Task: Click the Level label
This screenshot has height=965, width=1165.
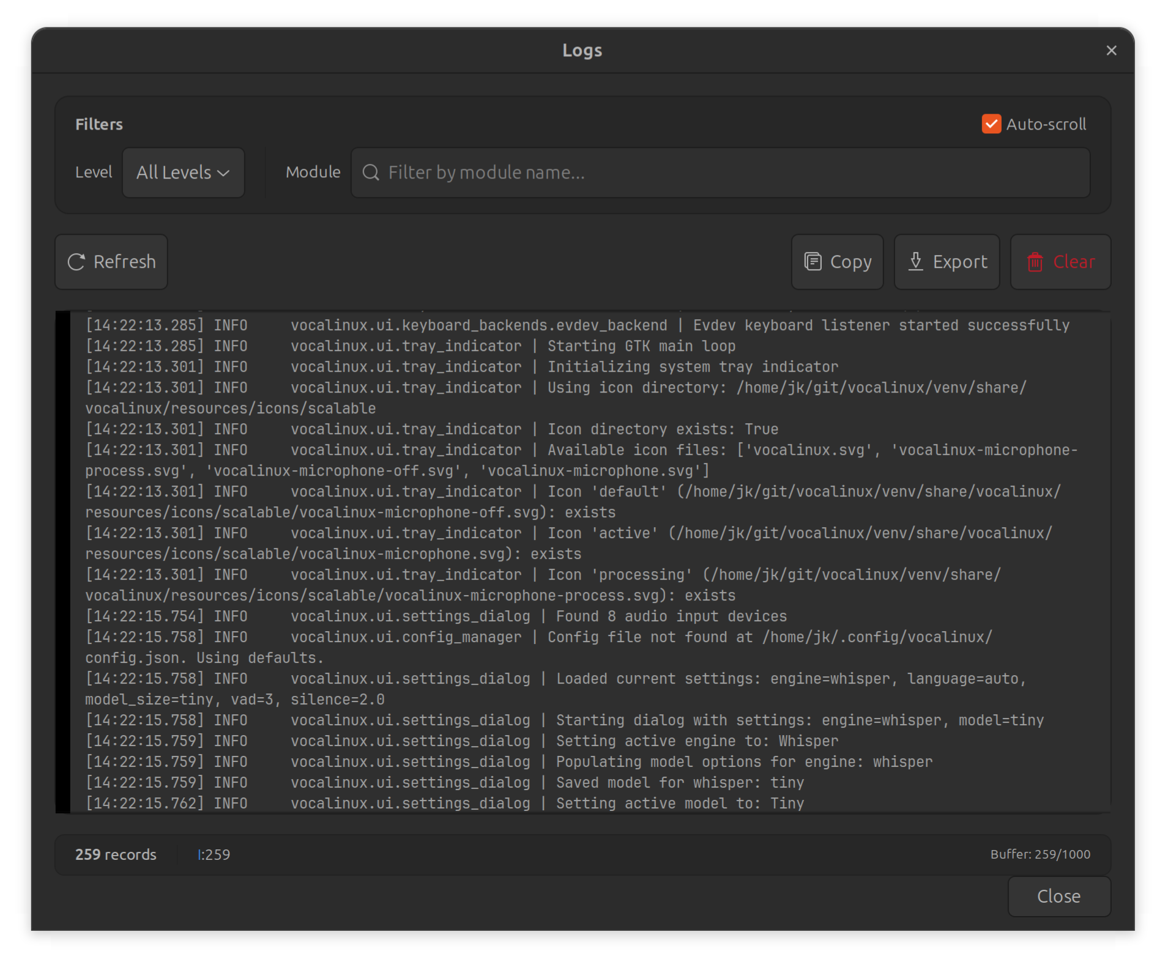Action: tap(94, 172)
